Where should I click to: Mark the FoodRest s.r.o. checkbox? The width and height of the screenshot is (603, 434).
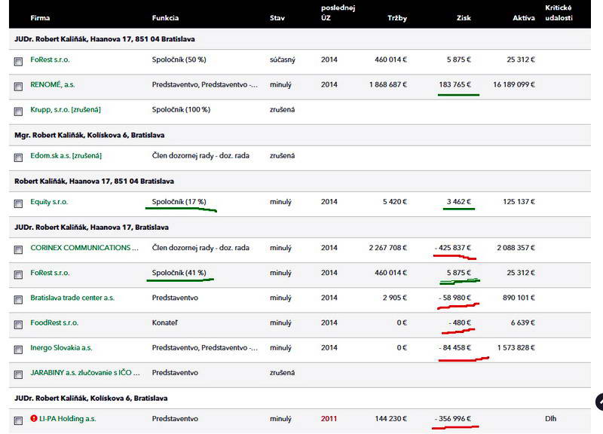[18, 324]
